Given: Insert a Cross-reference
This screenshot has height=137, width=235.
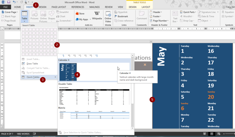Looking at the screenshot, I should click(124, 21).
